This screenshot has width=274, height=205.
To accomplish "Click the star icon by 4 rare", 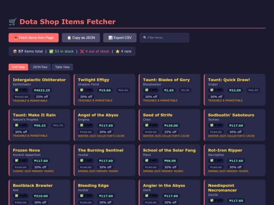I will click(x=118, y=52).
